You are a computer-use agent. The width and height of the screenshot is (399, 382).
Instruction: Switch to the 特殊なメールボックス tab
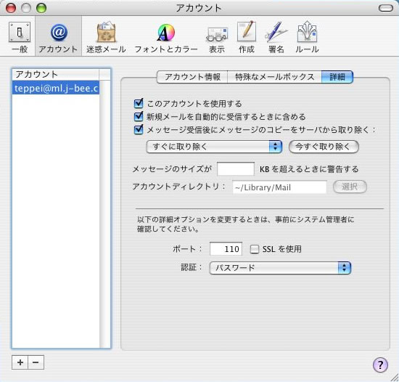(274, 77)
